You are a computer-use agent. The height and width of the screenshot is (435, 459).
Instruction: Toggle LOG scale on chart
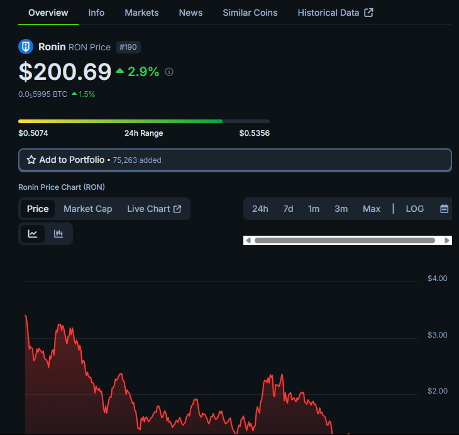414,209
